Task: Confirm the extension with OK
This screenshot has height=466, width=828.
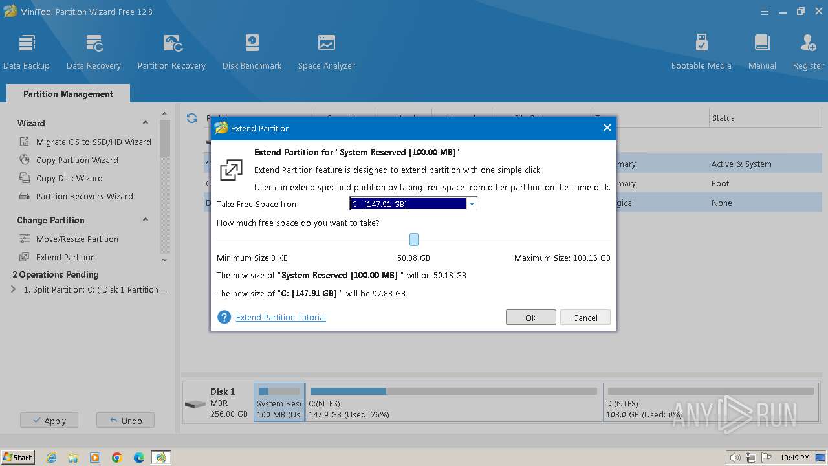Action: (x=531, y=318)
